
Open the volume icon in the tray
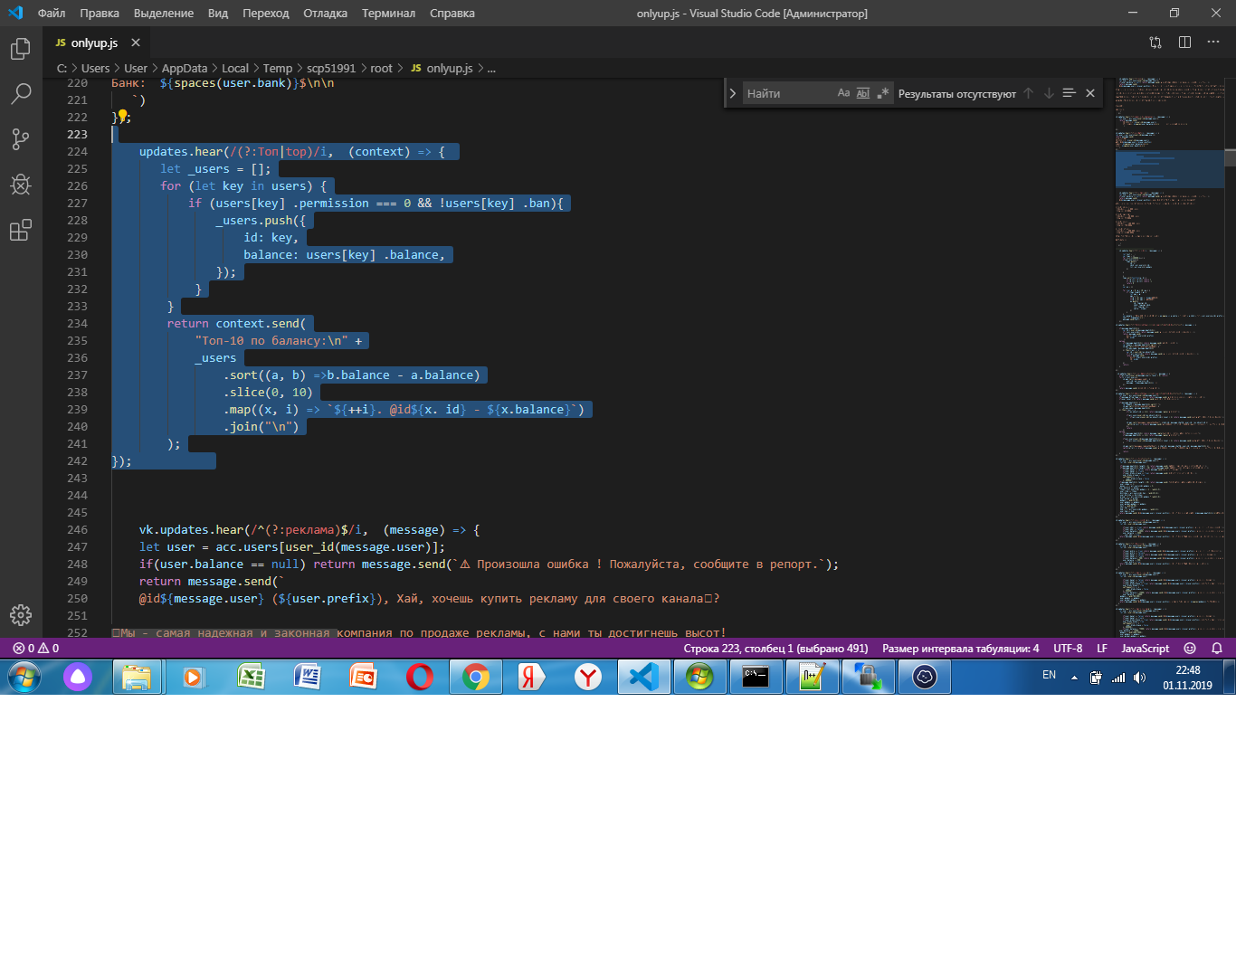(1140, 678)
